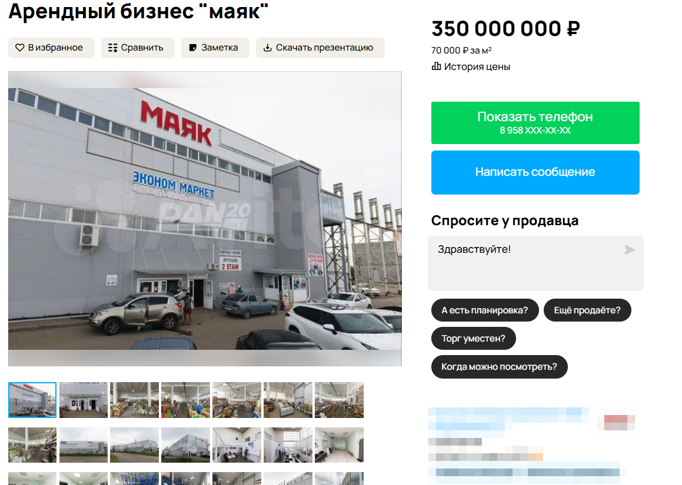The height and width of the screenshot is (485, 682).
Task: View the third thumbnail of the warehouse interior
Action: point(134,400)
